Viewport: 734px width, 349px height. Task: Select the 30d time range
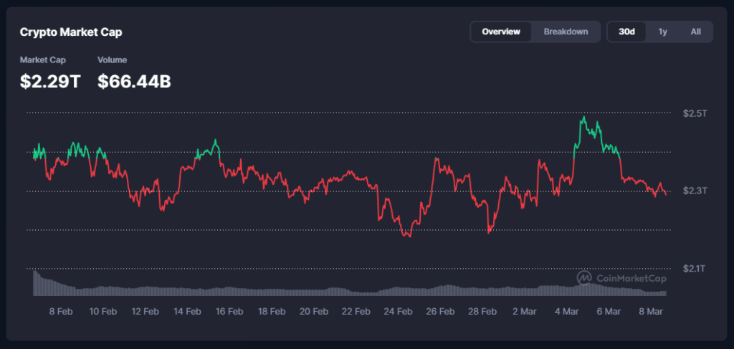point(626,32)
